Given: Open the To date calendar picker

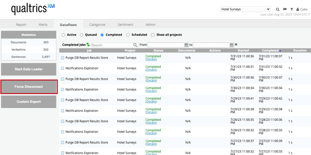Looking at the screenshot, I should point(232,45).
